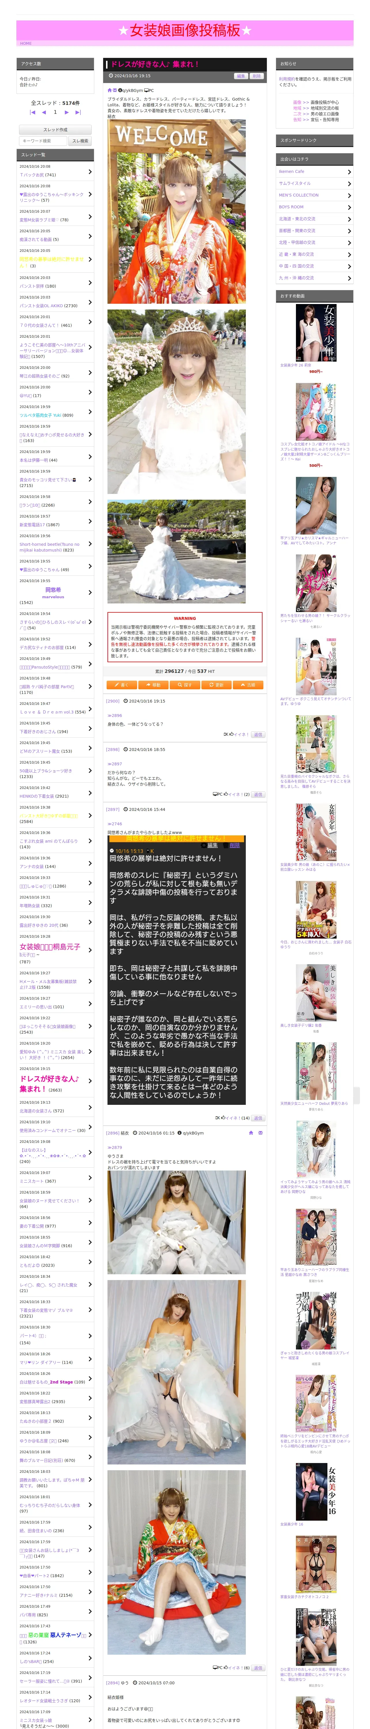Follow the ≫2897 quote link
The width and height of the screenshot is (370, 1729).
tap(115, 764)
